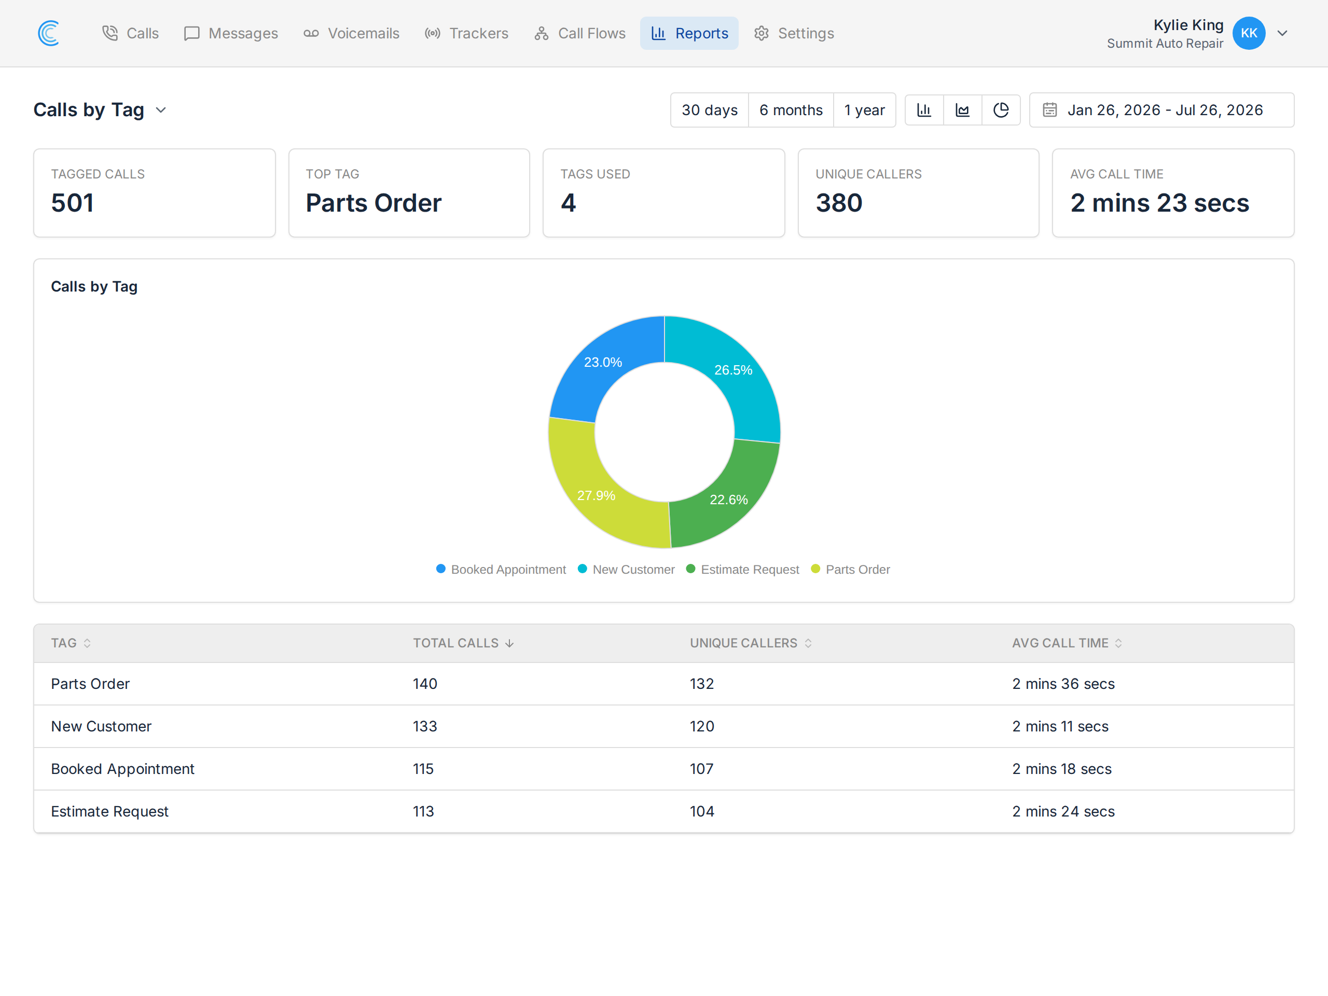This screenshot has height=996, width=1328.
Task: Click the KK user avatar
Action: click(x=1249, y=33)
